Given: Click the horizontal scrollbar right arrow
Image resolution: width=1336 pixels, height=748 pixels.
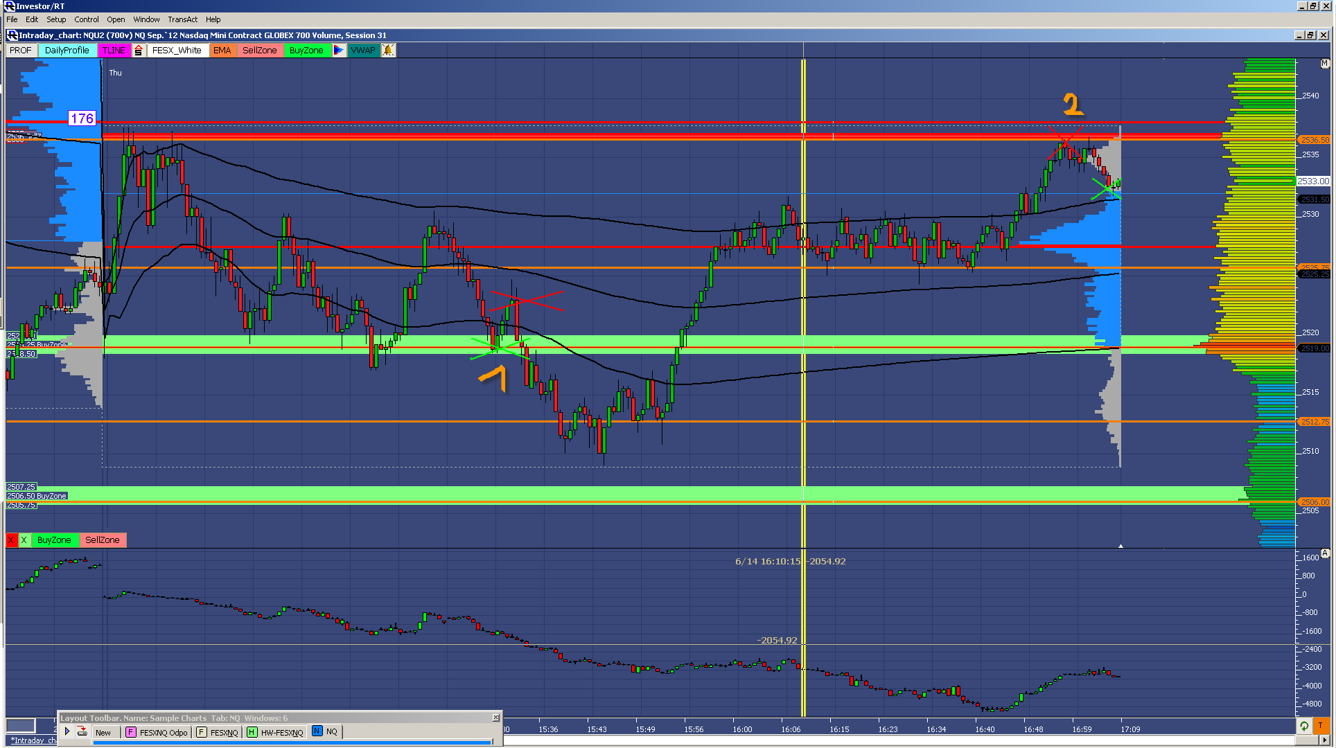Looking at the screenshot, I should tap(1324, 740).
